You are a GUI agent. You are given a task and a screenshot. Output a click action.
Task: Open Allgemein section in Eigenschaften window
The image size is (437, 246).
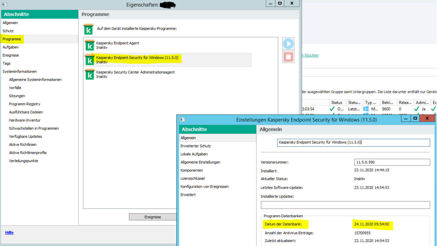[10, 23]
